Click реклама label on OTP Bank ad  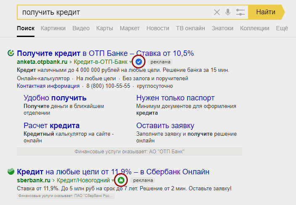161,62
